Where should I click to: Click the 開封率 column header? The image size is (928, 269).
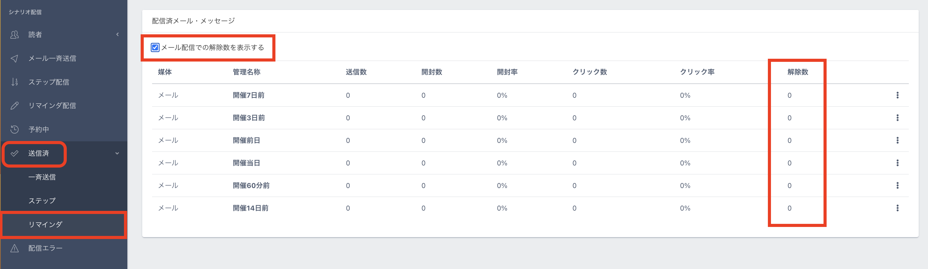(507, 72)
